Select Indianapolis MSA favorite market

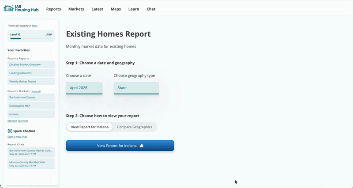coord(31,105)
